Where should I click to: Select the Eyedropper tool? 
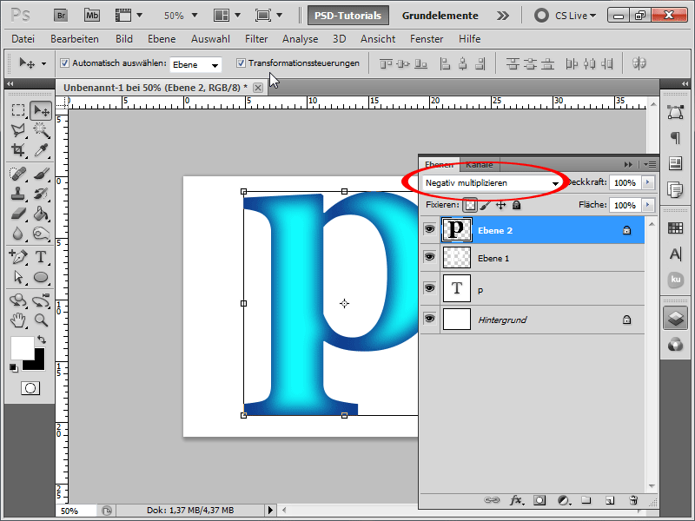[x=41, y=150]
